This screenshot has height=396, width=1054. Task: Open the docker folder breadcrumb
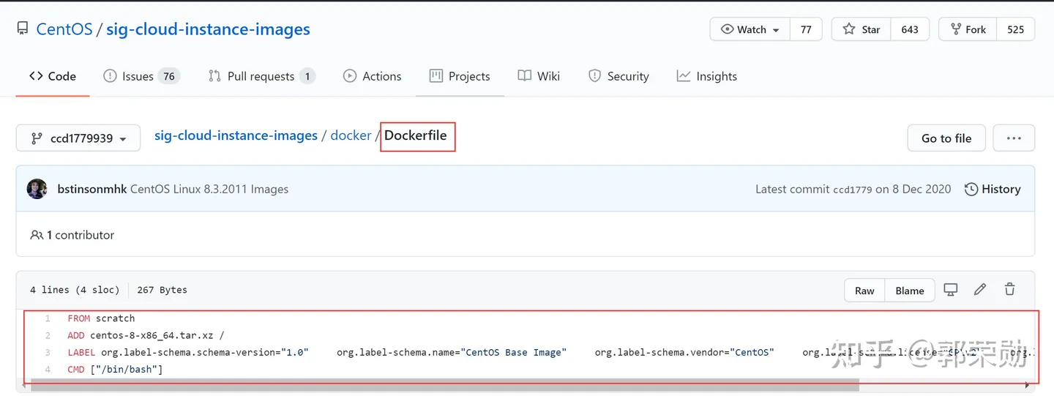351,135
